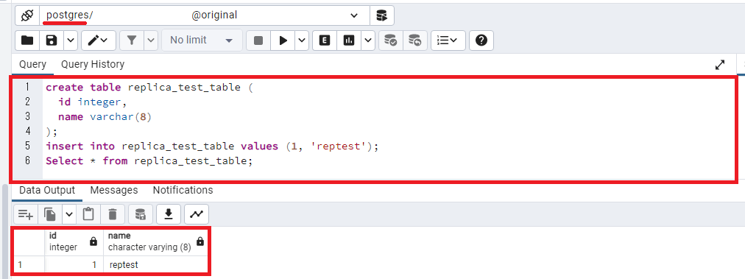
Task: Click the 'name varchar(8)' line
Action: point(105,117)
